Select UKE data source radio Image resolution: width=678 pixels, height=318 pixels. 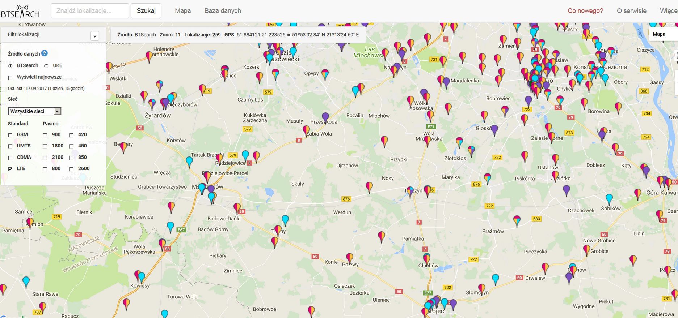pyautogui.click(x=46, y=66)
